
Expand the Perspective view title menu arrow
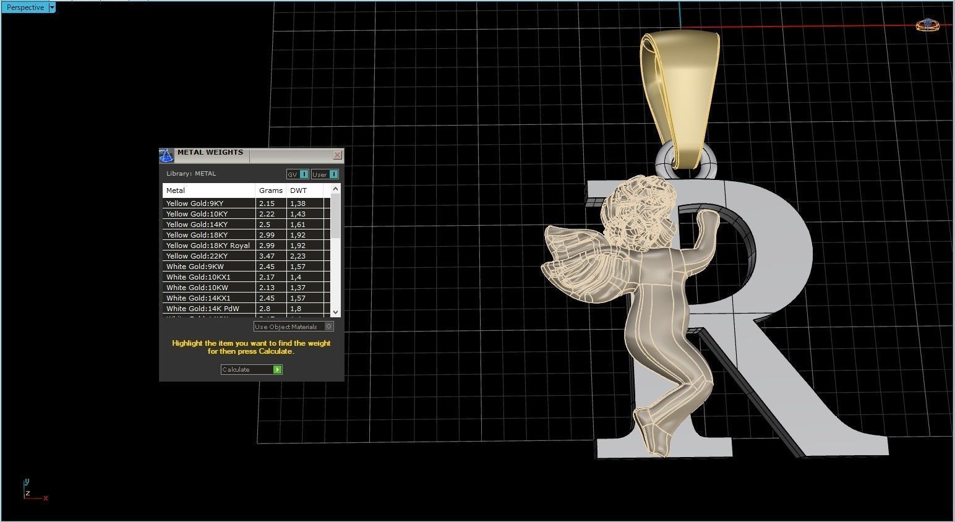tap(52, 7)
